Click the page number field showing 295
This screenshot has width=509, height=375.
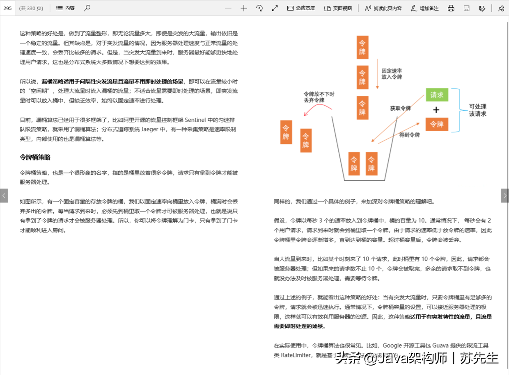(x=8, y=8)
